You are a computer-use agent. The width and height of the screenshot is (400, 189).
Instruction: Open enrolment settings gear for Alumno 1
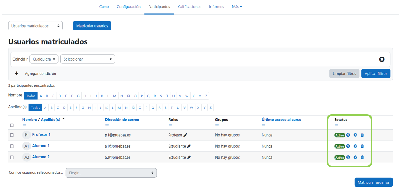(355, 146)
